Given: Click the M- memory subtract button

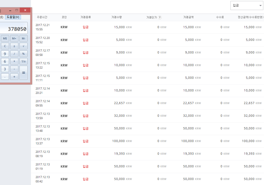Looking at the screenshot, I should [23, 39].
